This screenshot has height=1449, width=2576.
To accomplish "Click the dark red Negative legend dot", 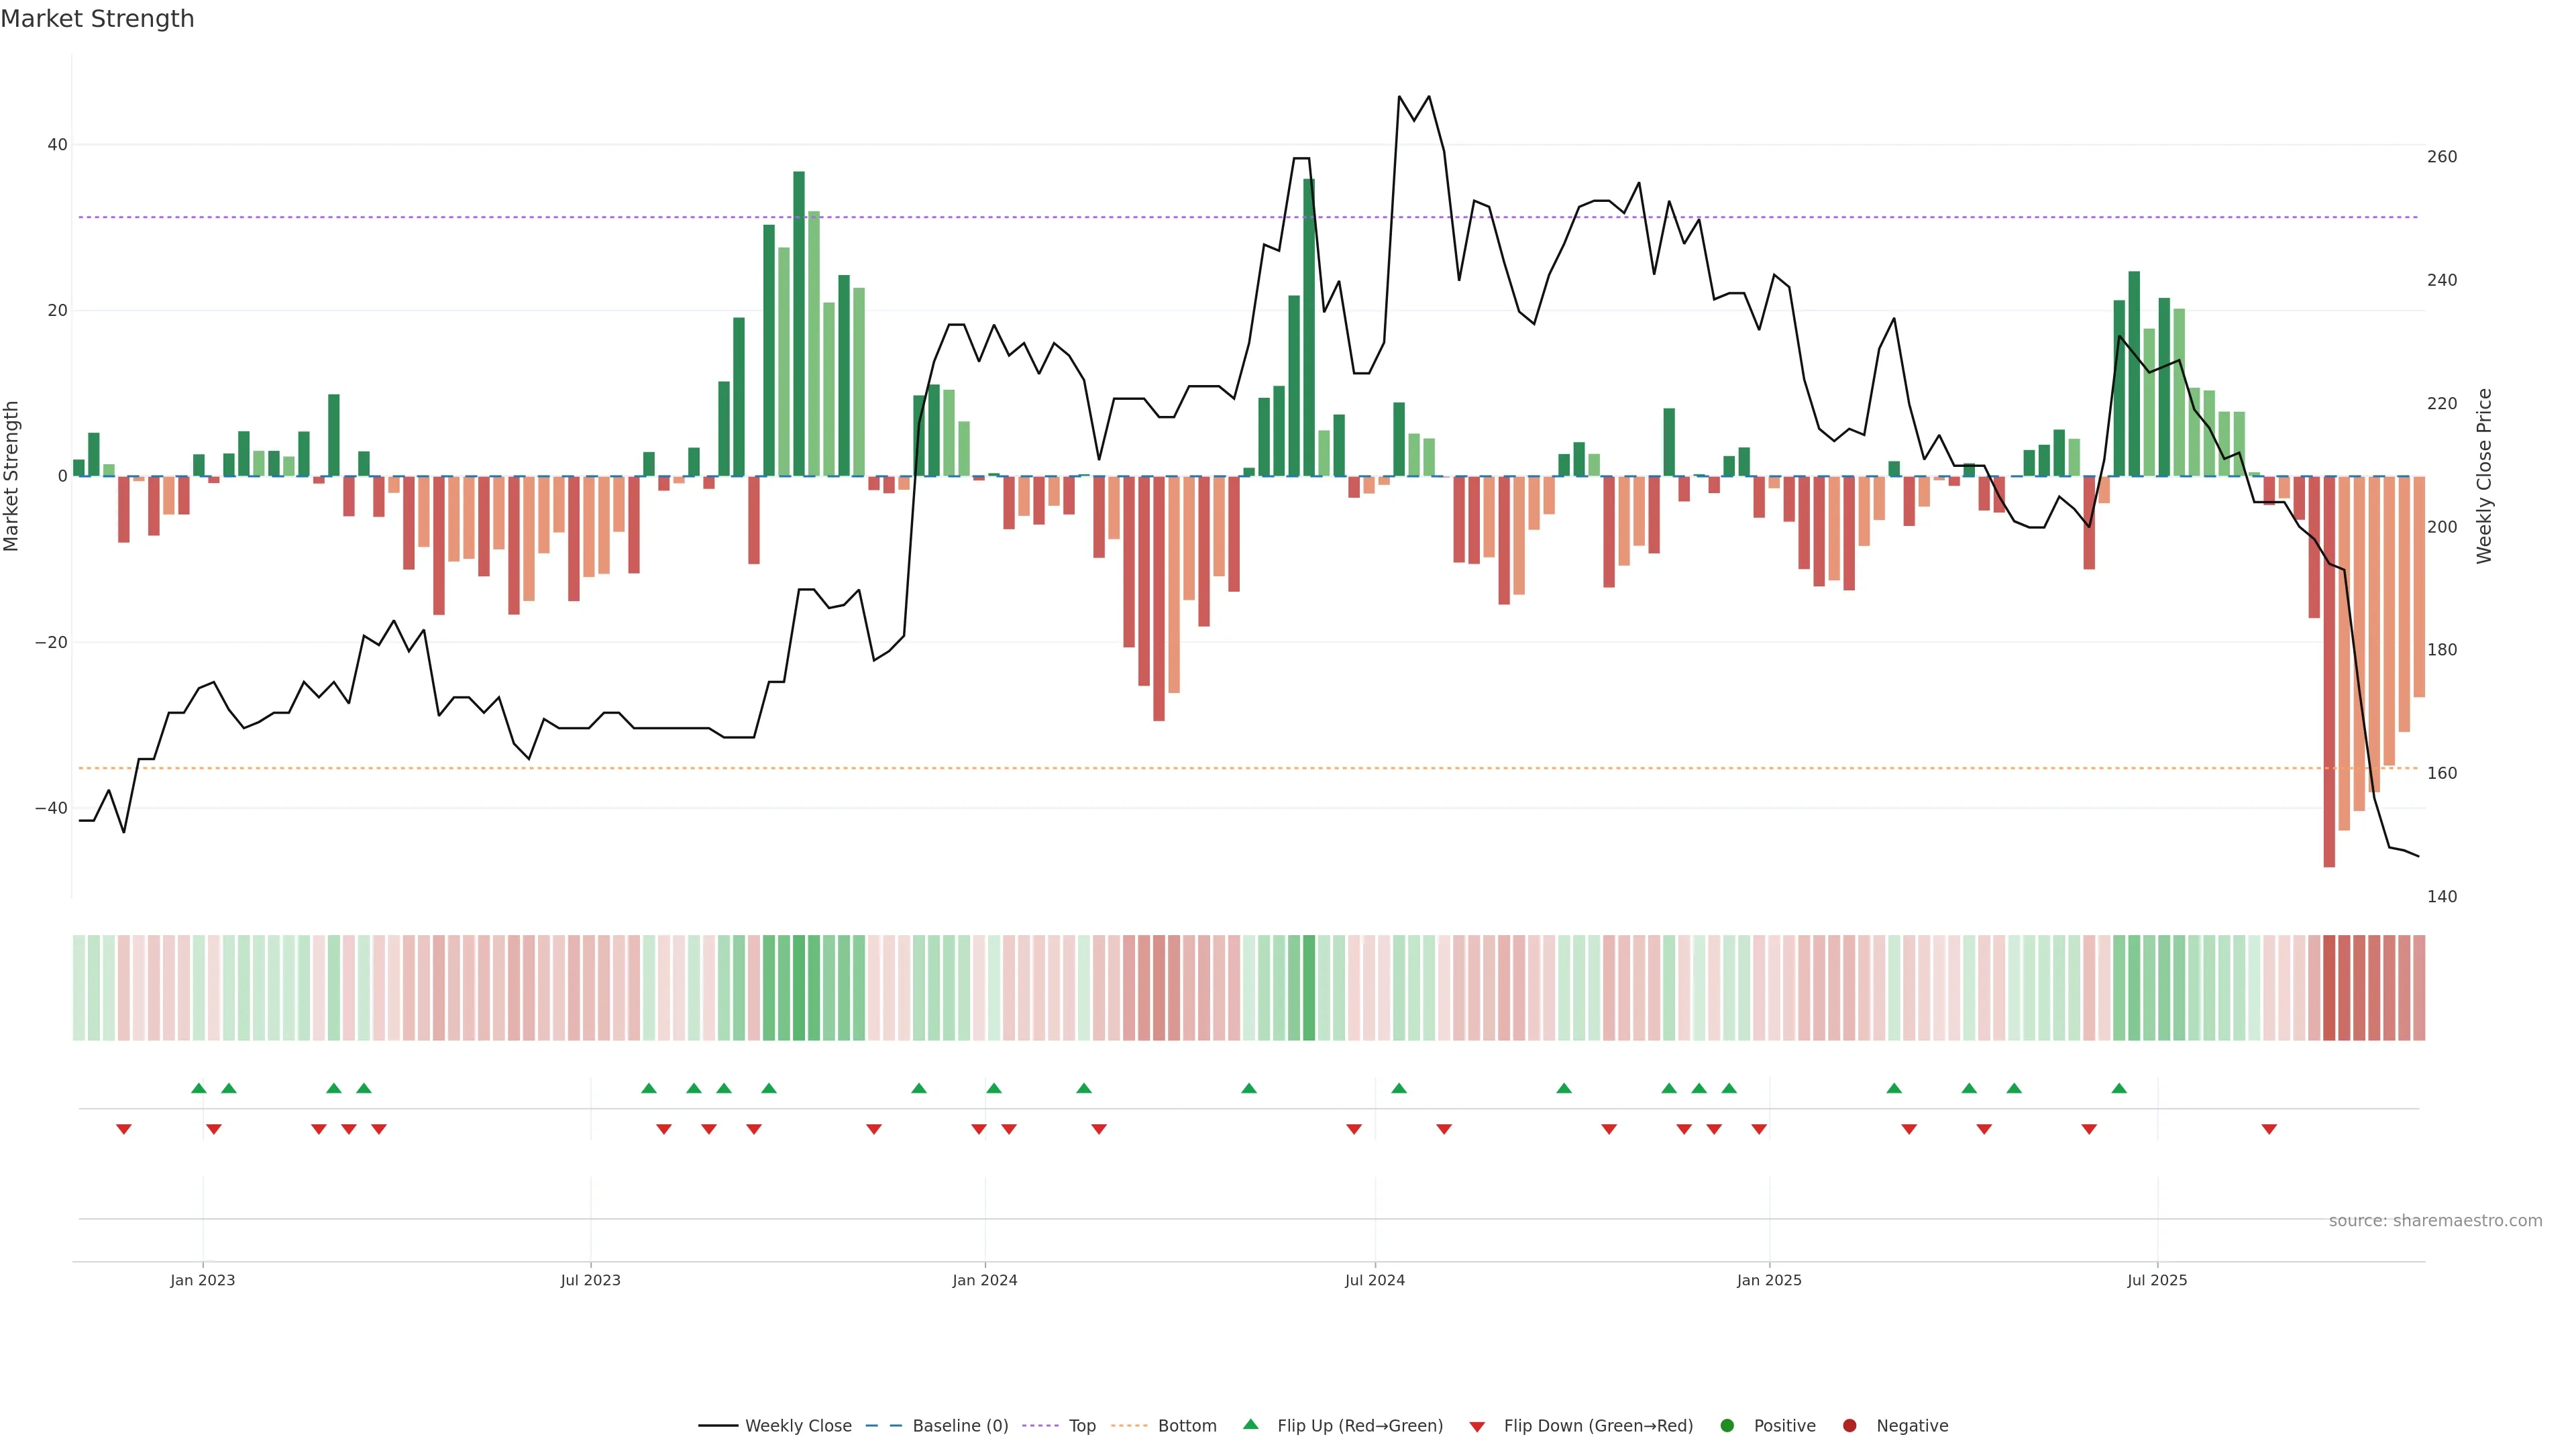I will click(1849, 1426).
